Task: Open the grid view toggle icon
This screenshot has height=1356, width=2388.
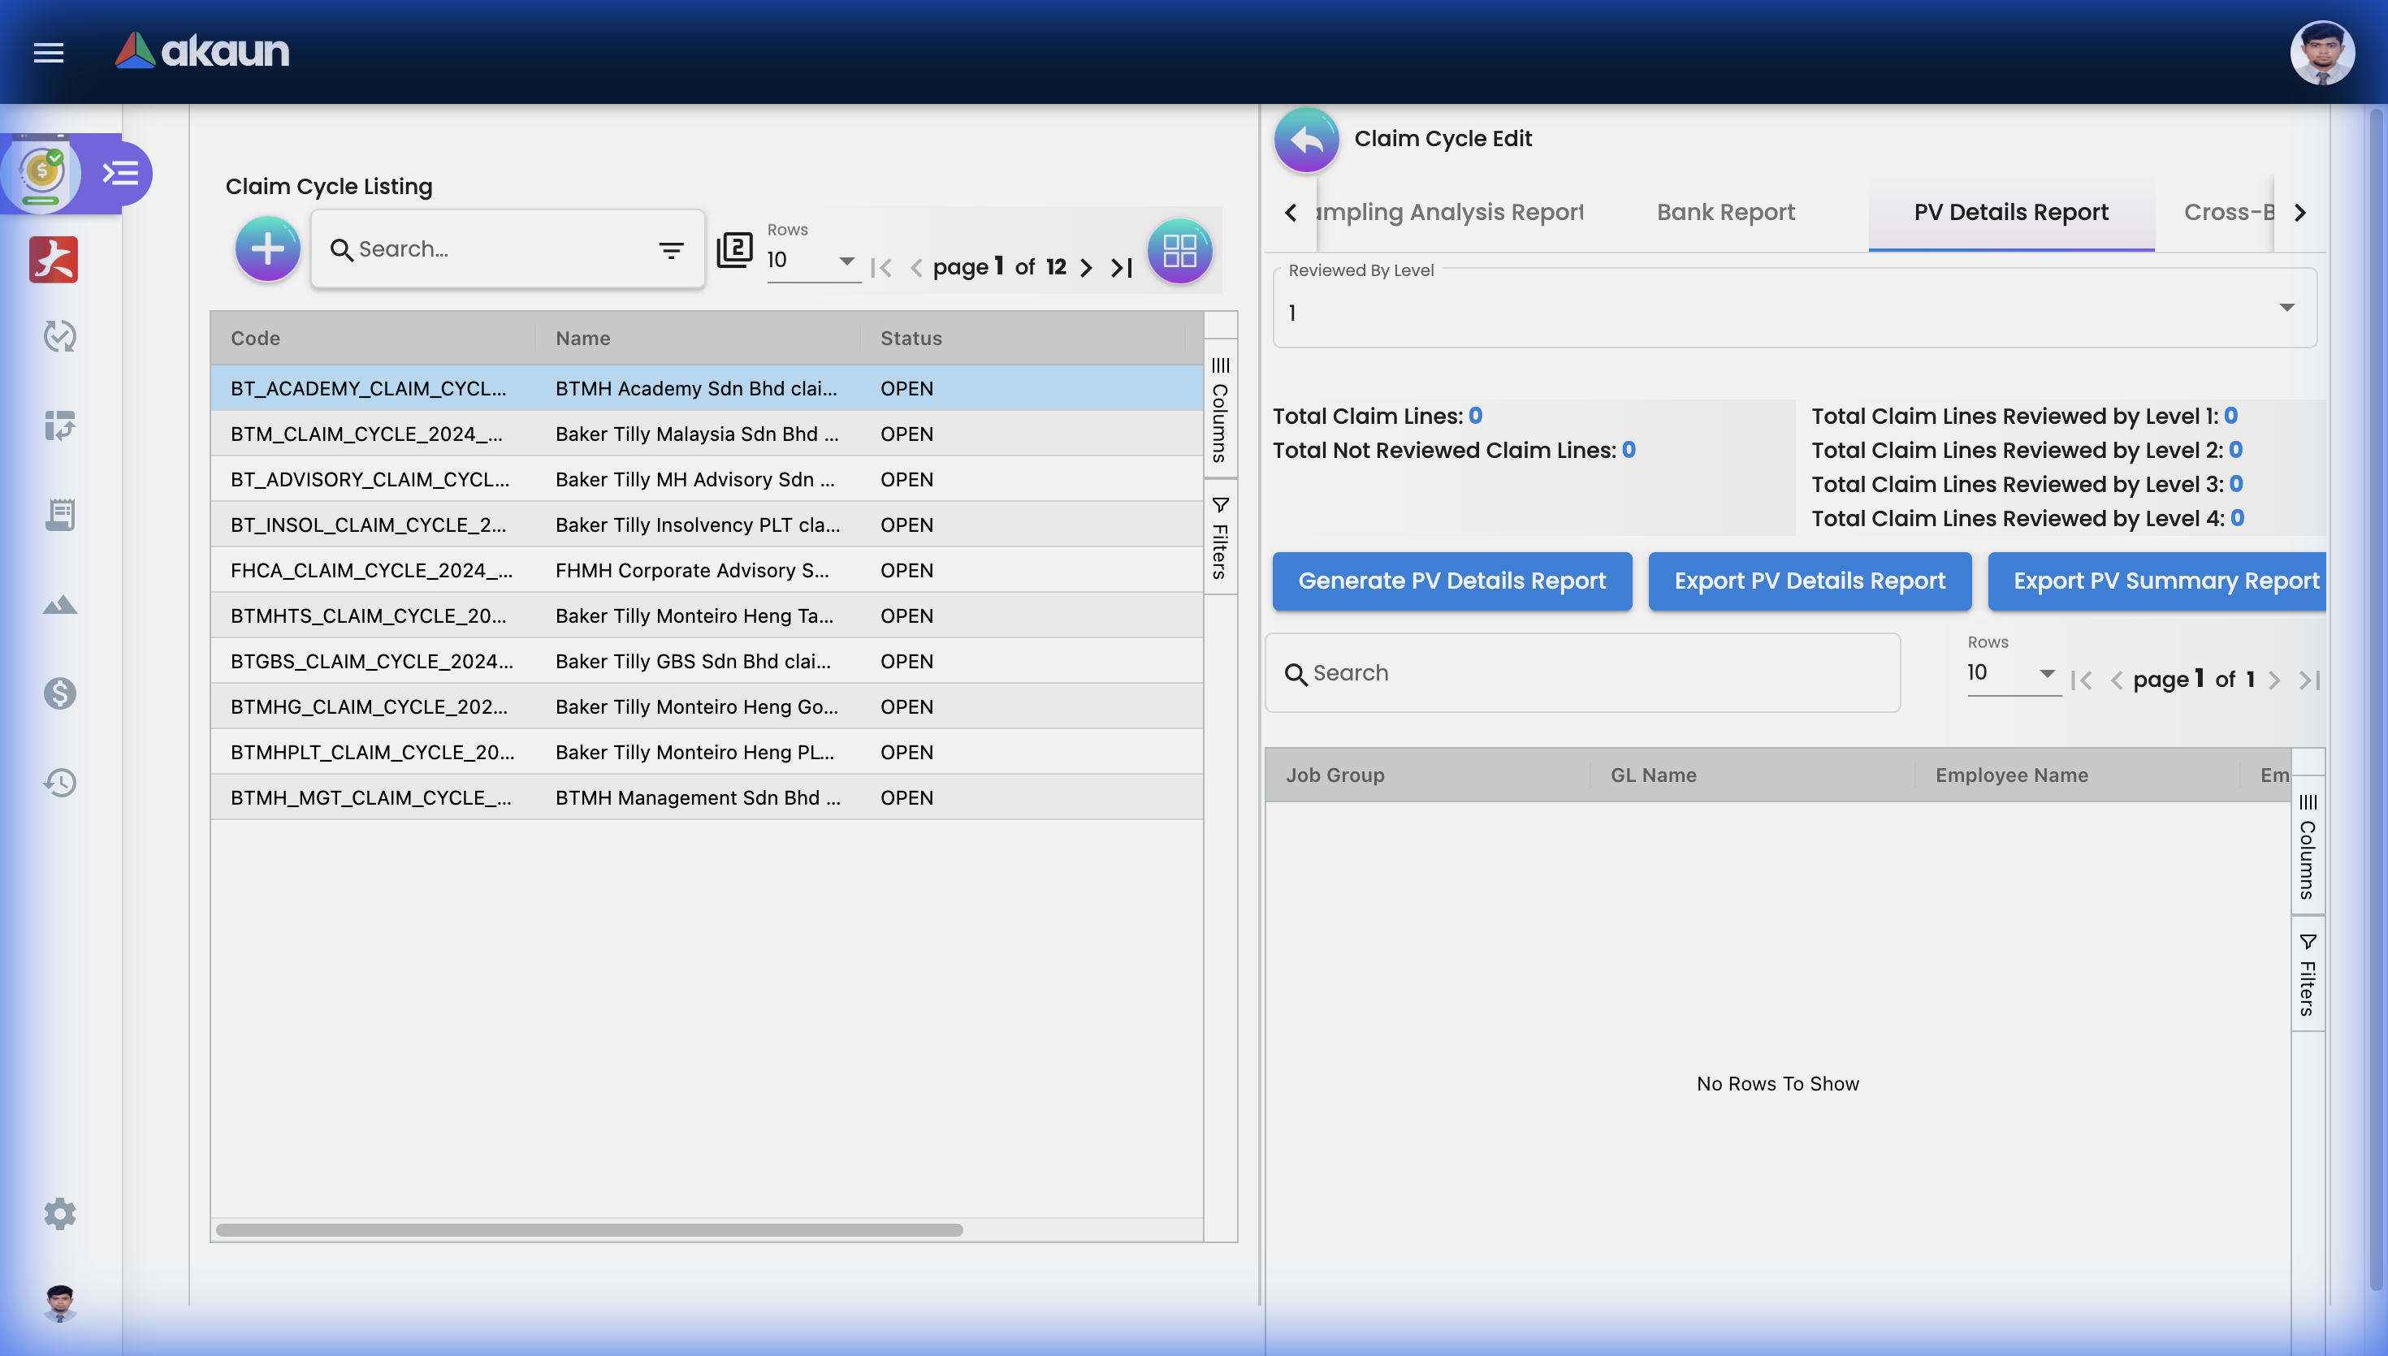Action: point(1179,251)
